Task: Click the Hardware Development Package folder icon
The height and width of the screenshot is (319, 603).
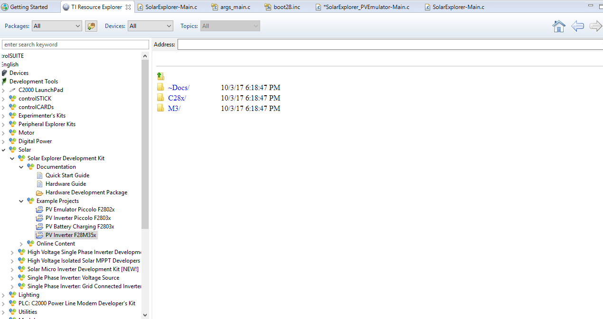Action: pos(40,192)
